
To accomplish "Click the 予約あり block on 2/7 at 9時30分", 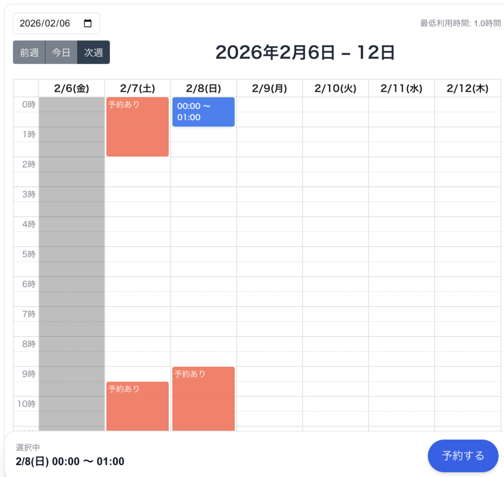I will coord(137,406).
